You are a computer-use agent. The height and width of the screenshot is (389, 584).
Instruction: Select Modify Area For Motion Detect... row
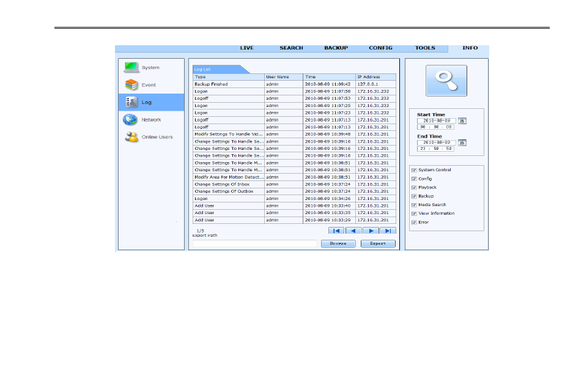[x=294, y=177]
